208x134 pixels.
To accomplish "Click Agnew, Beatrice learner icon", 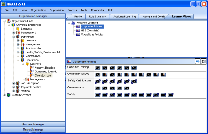I will coord(32,68).
